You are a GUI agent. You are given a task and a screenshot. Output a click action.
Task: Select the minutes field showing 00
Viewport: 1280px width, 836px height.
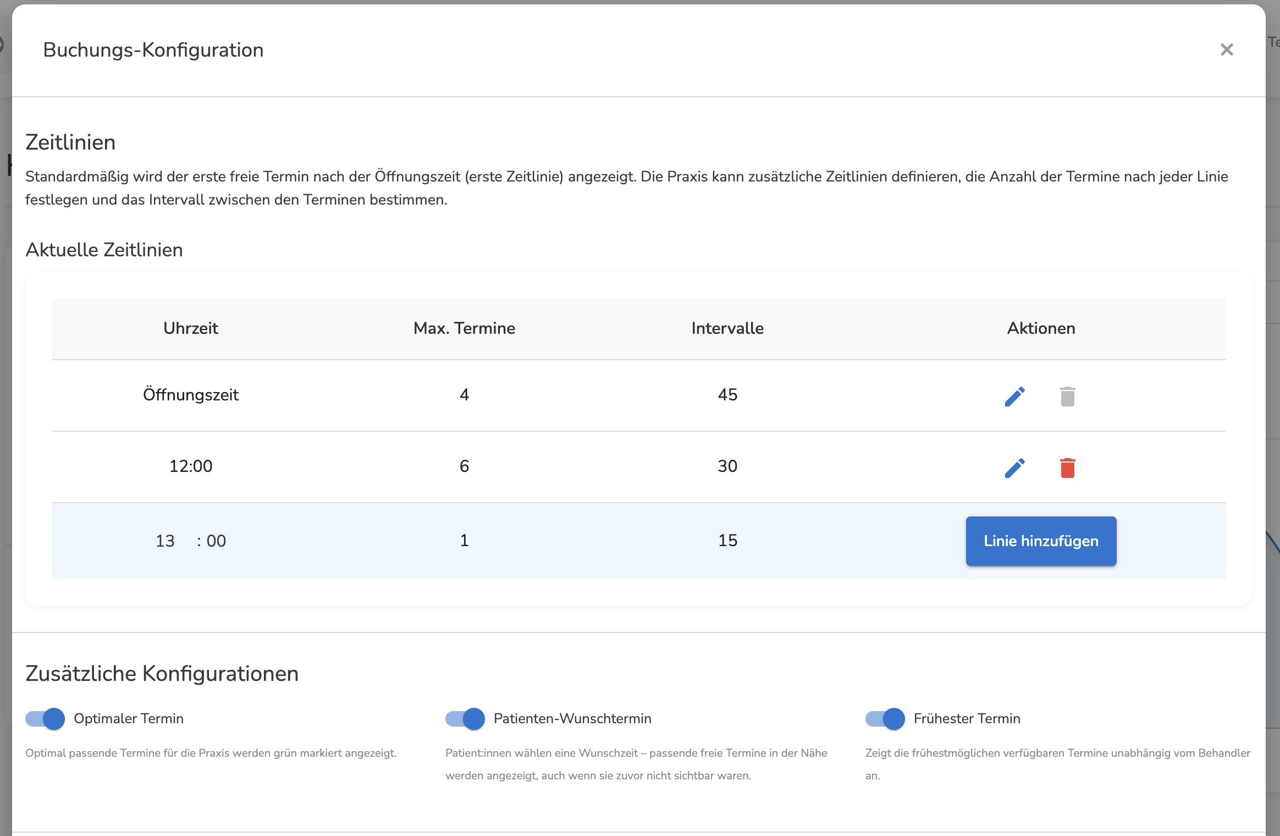tap(216, 541)
